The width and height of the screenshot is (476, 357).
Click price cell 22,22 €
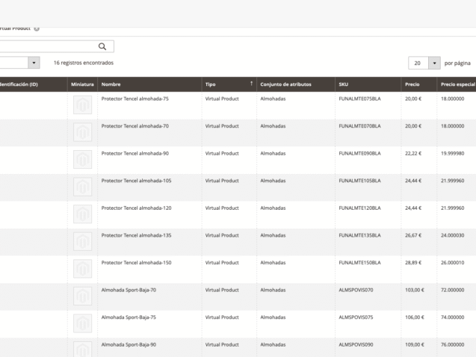pos(413,153)
